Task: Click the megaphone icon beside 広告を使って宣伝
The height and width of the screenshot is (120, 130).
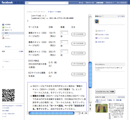Action: pyautogui.click(x=96, y=34)
